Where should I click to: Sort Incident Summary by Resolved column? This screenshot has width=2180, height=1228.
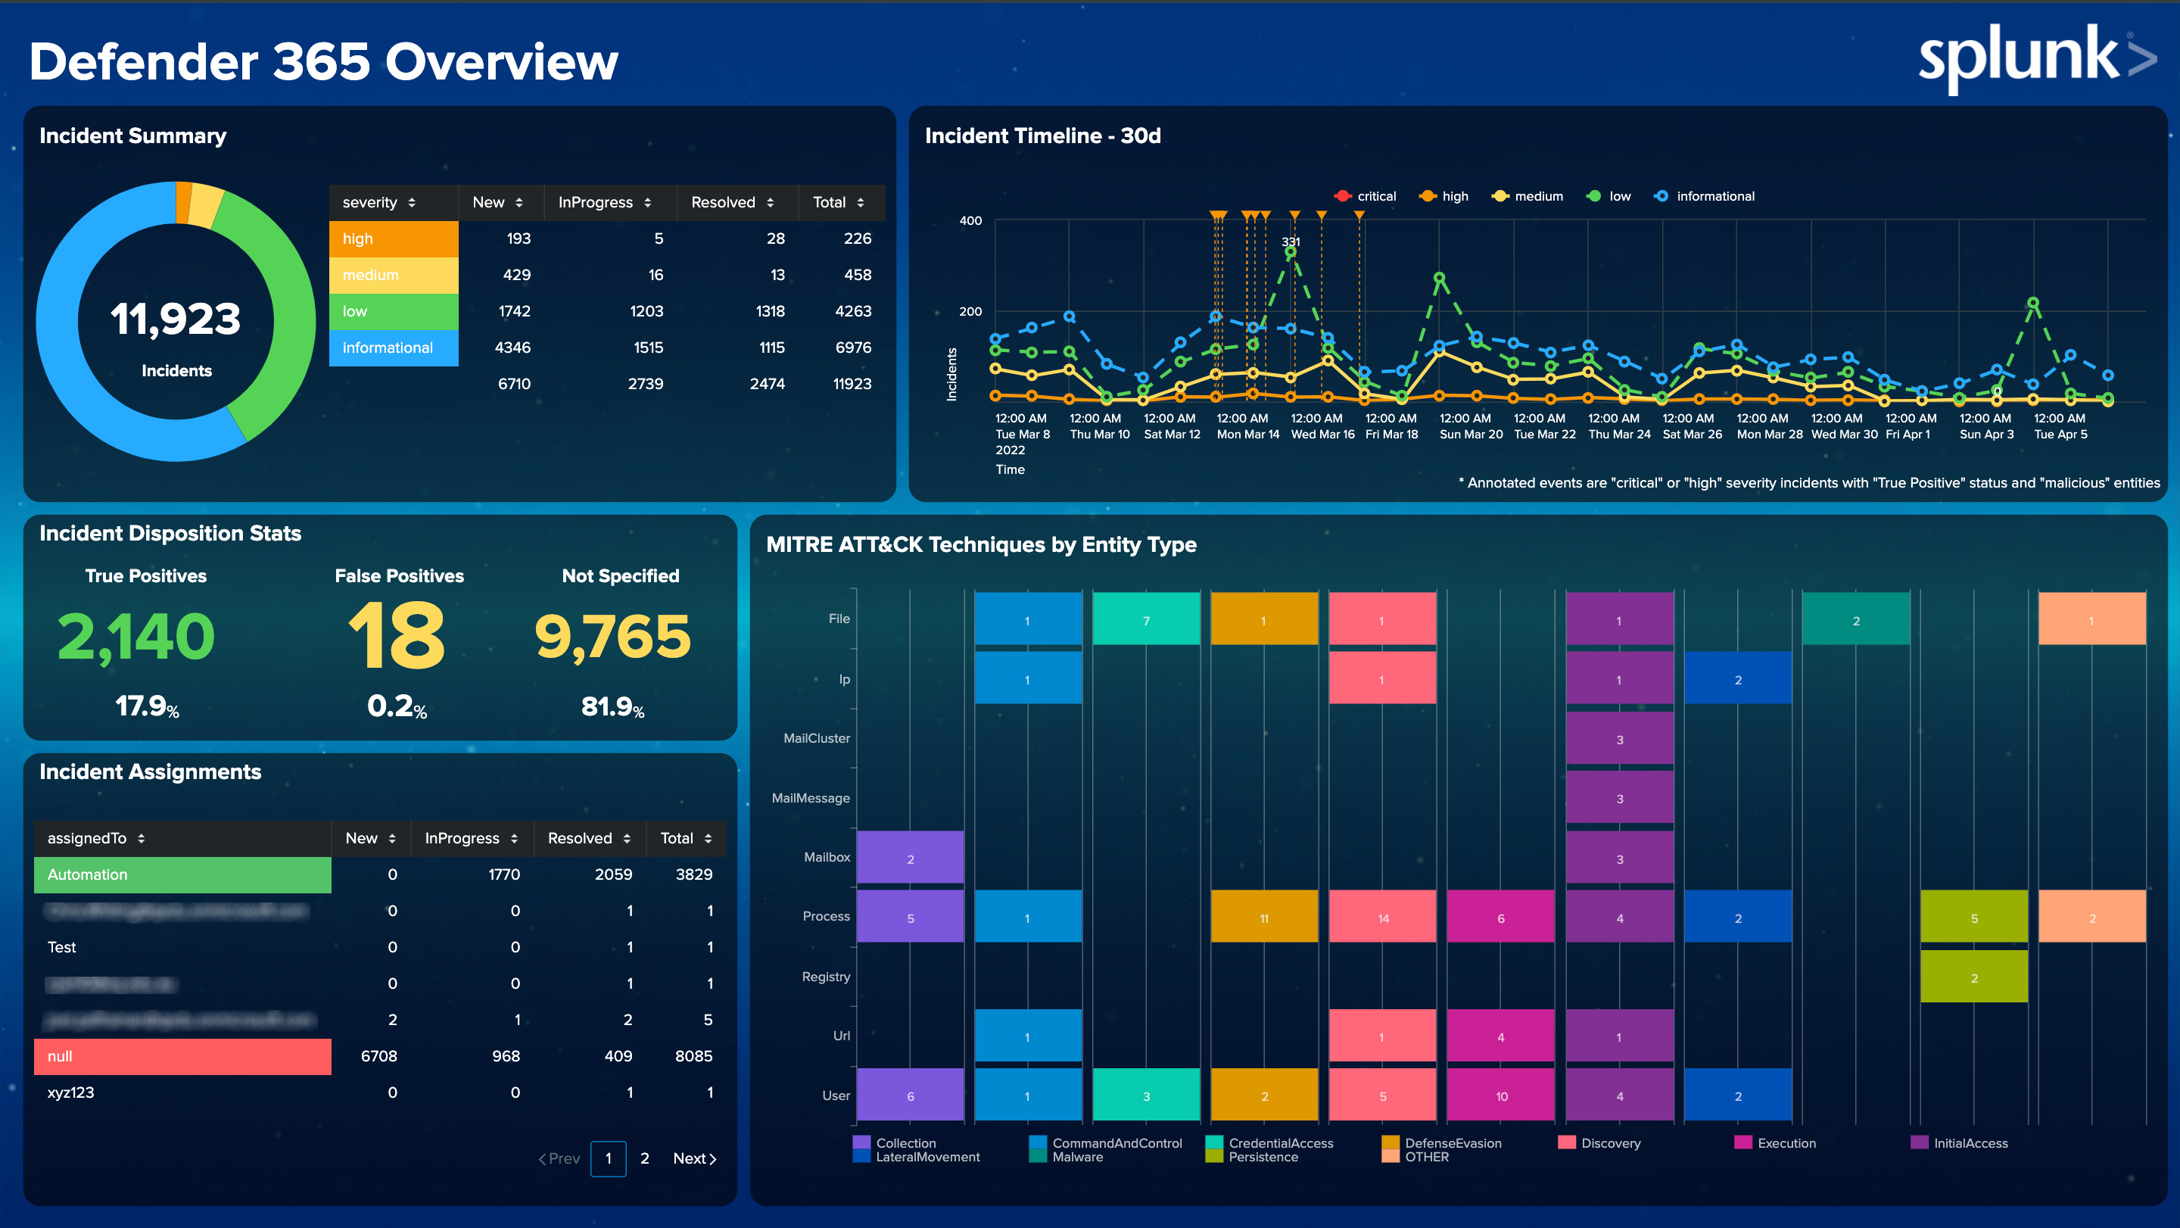[737, 202]
